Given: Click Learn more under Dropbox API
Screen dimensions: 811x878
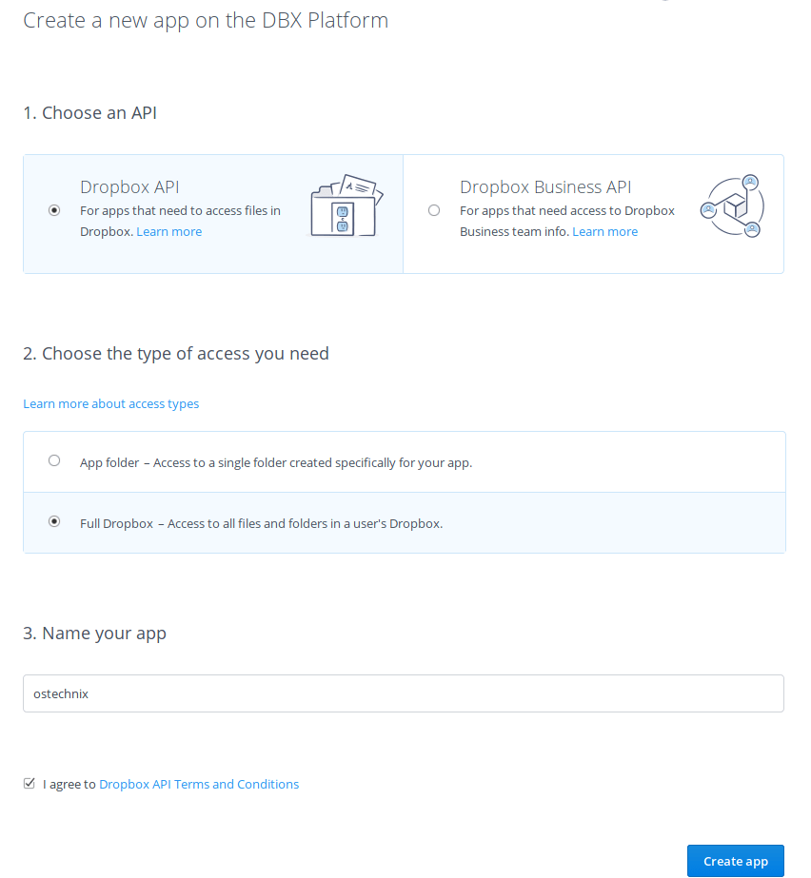Looking at the screenshot, I should point(168,232).
